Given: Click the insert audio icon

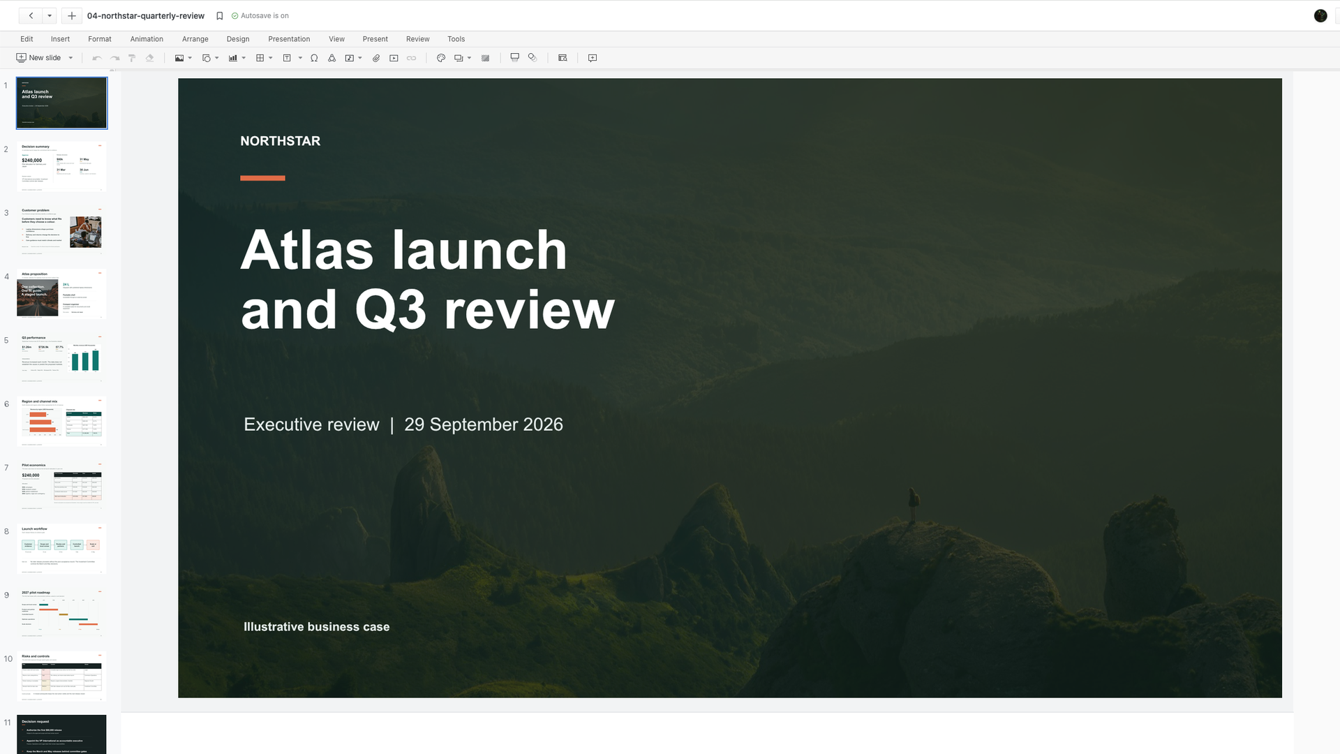Looking at the screenshot, I should tap(350, 58).
